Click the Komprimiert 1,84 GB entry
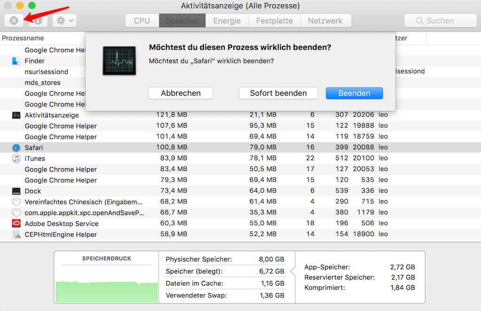This screenshot has width=481, height=311. pos(359,288)
